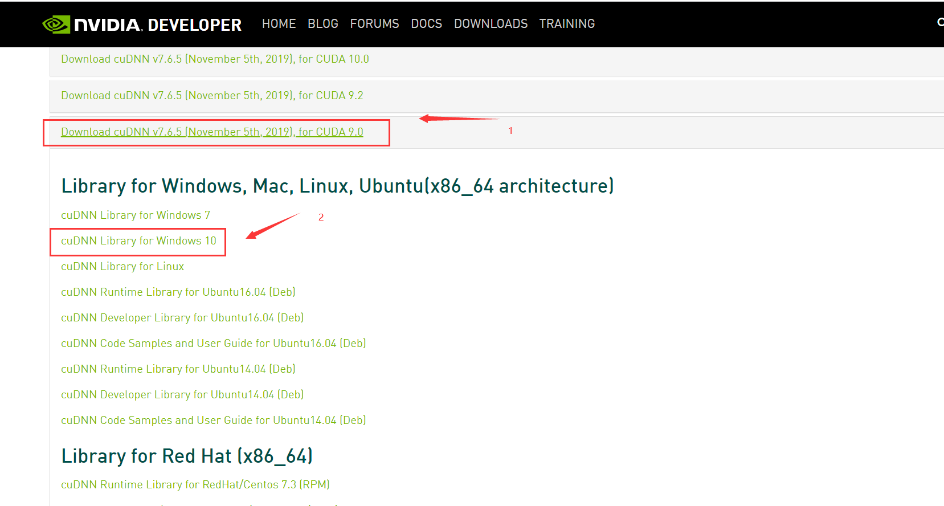Get cuDNN Developer Library for Ubuntu16.04 (Deb)
This screenshot has width=944, height=506.
coord(182,318)
